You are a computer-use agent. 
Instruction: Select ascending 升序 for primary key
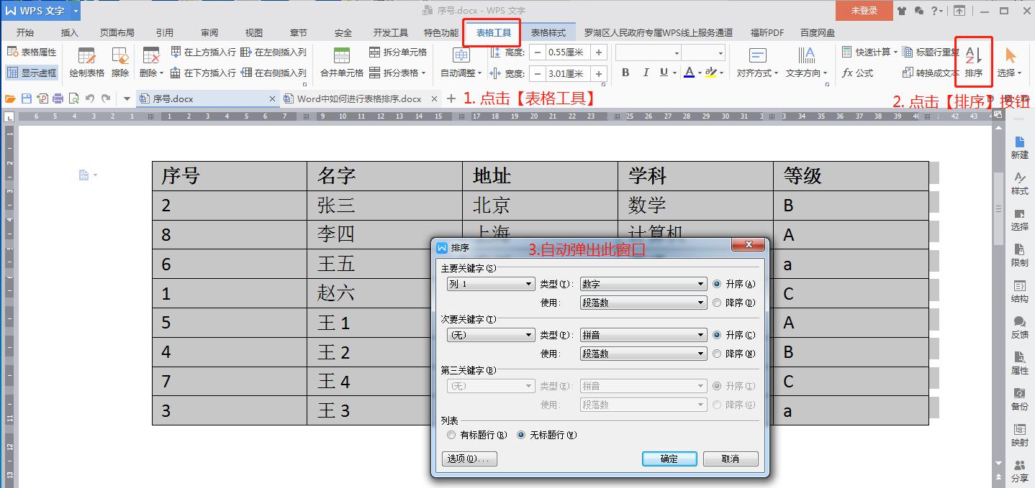click(717, 283)
